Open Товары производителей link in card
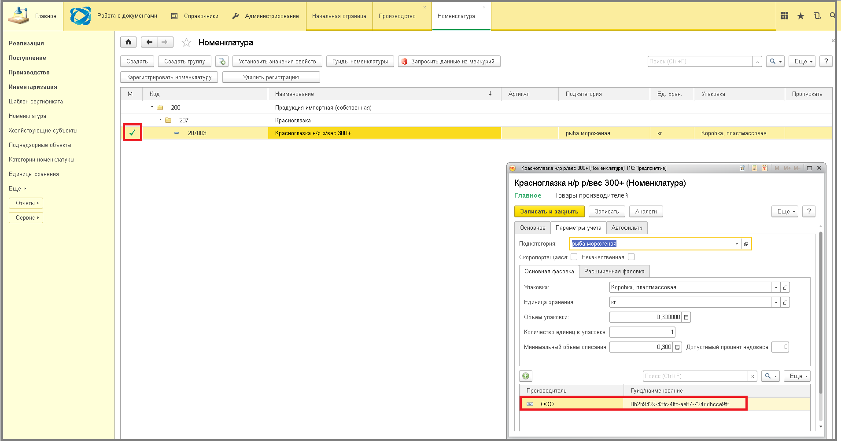841x441 pixels. point(591,195)
